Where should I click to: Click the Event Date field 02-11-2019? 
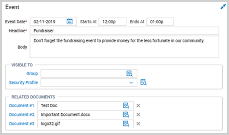(x=53, y=22)
